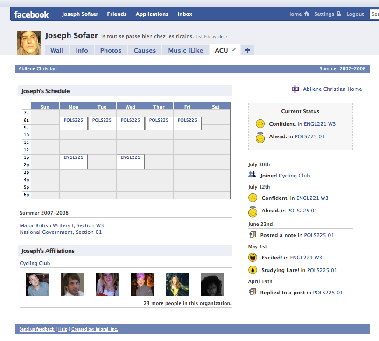Open Friday POLS225 schedule block
Image resolution: width=379 pixels, height=341 pixels.
(x=187, y=123)
